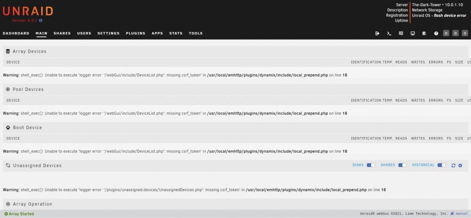Click the Array Started status icon

click(x=6, y=214)
